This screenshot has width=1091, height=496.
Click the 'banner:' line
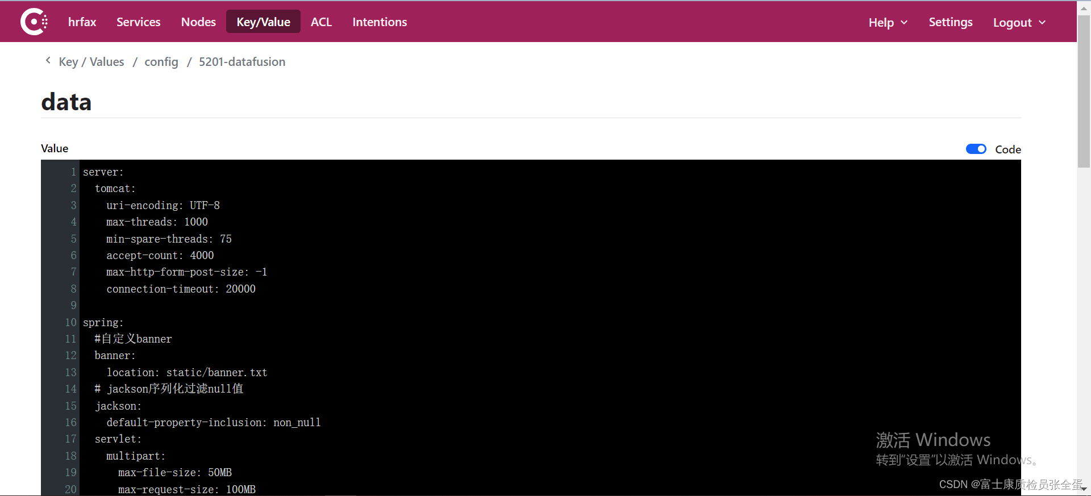click(x=115, y=356)
